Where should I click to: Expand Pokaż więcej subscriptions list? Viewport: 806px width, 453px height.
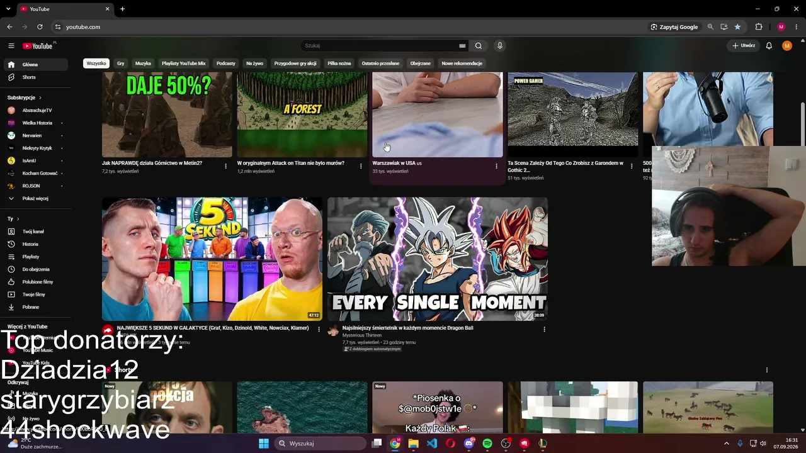coord(35,199)
